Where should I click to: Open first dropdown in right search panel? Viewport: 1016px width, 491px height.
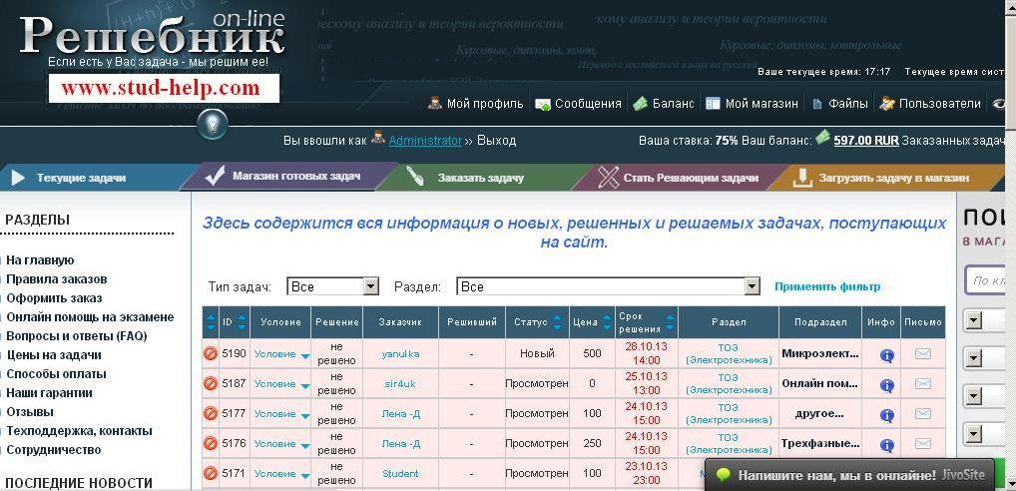click(x=974, y=320)
